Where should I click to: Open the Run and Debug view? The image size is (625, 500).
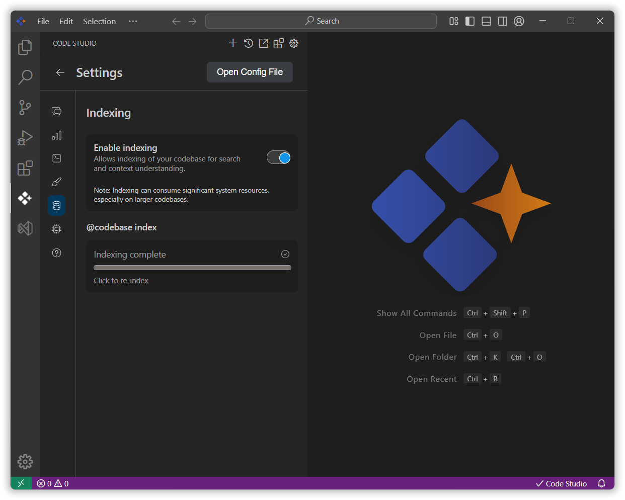(x=25, y=137)
